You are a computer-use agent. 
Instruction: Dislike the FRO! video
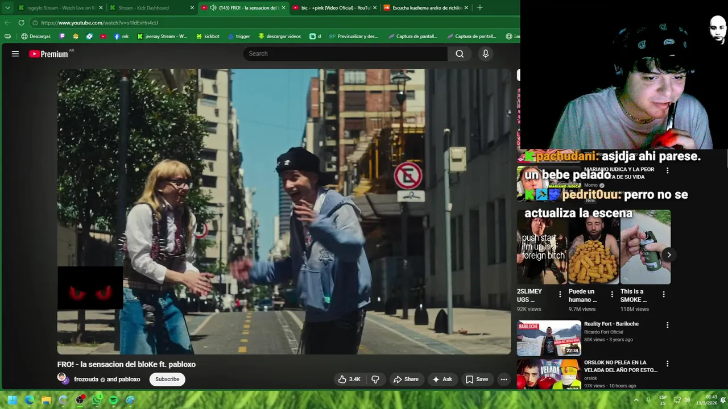click(375, 379)
